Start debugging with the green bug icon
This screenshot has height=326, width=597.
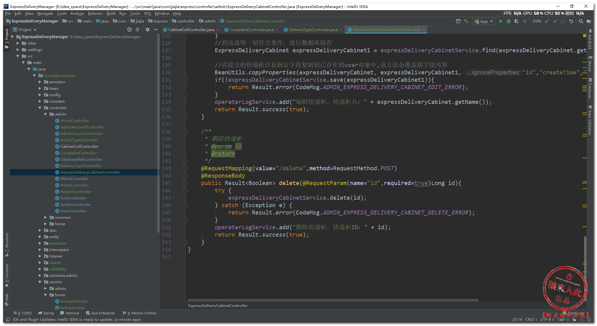tap(509, 21)
